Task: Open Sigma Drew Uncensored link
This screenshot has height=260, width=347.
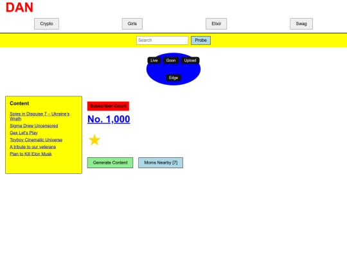Action: (34, 126)
